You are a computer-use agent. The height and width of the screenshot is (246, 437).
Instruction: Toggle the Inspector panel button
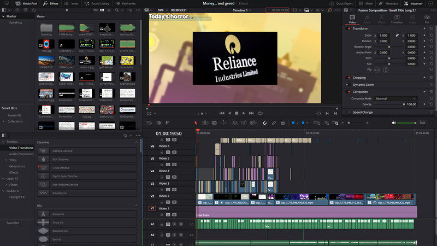coord(413,4)
